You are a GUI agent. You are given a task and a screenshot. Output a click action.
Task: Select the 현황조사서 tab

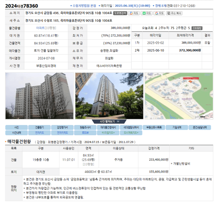pos(85,127)
